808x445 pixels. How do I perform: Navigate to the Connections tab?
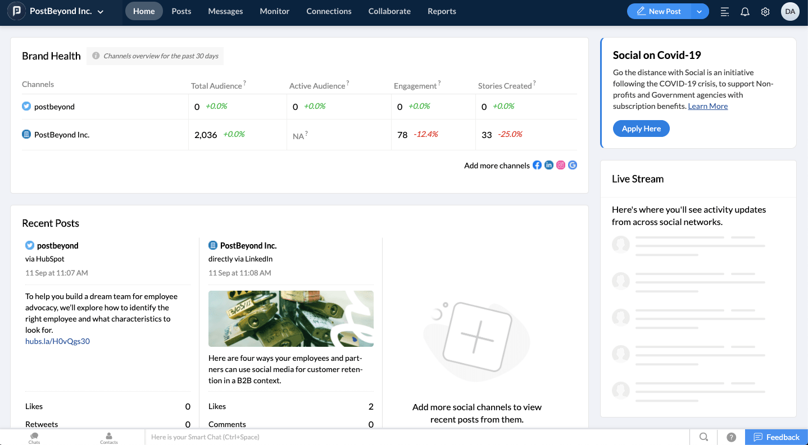tap(329, 11)
